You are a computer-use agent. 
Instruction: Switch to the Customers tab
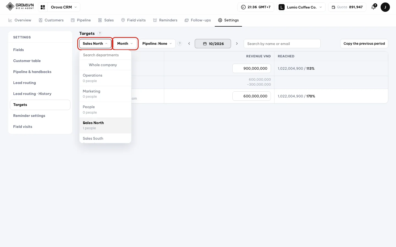[x=51, y=20]
